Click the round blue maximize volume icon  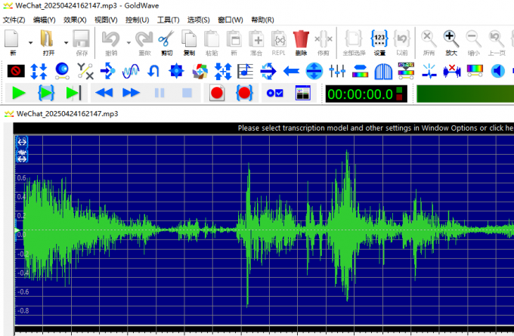tap(314, 71)
